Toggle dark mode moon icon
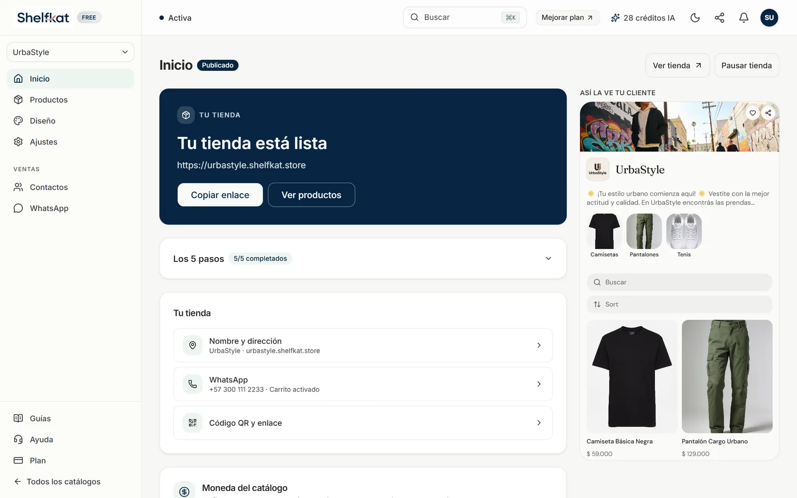This screenshot has width=797, height=498. point(695,18)
